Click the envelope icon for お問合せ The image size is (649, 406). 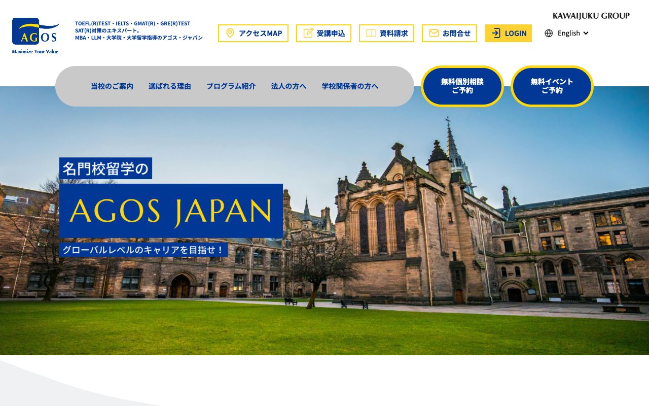click(x=434, y=33)
